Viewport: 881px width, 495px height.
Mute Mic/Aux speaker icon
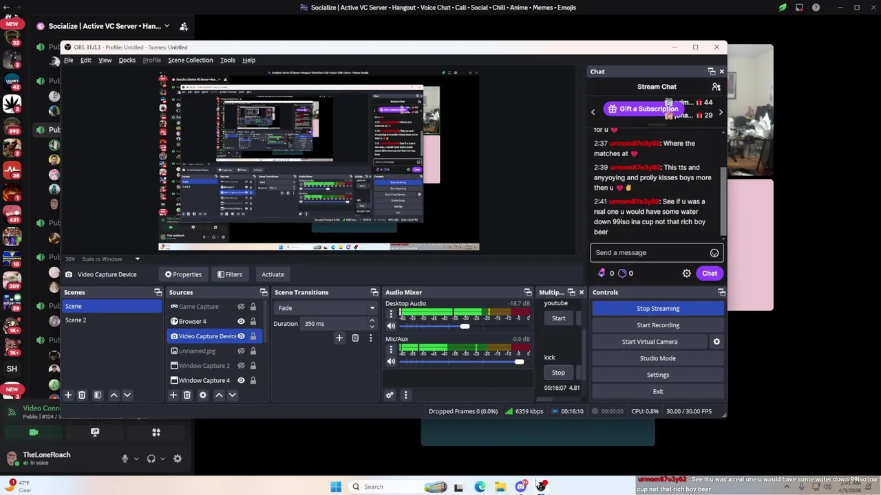coord(391,362)
